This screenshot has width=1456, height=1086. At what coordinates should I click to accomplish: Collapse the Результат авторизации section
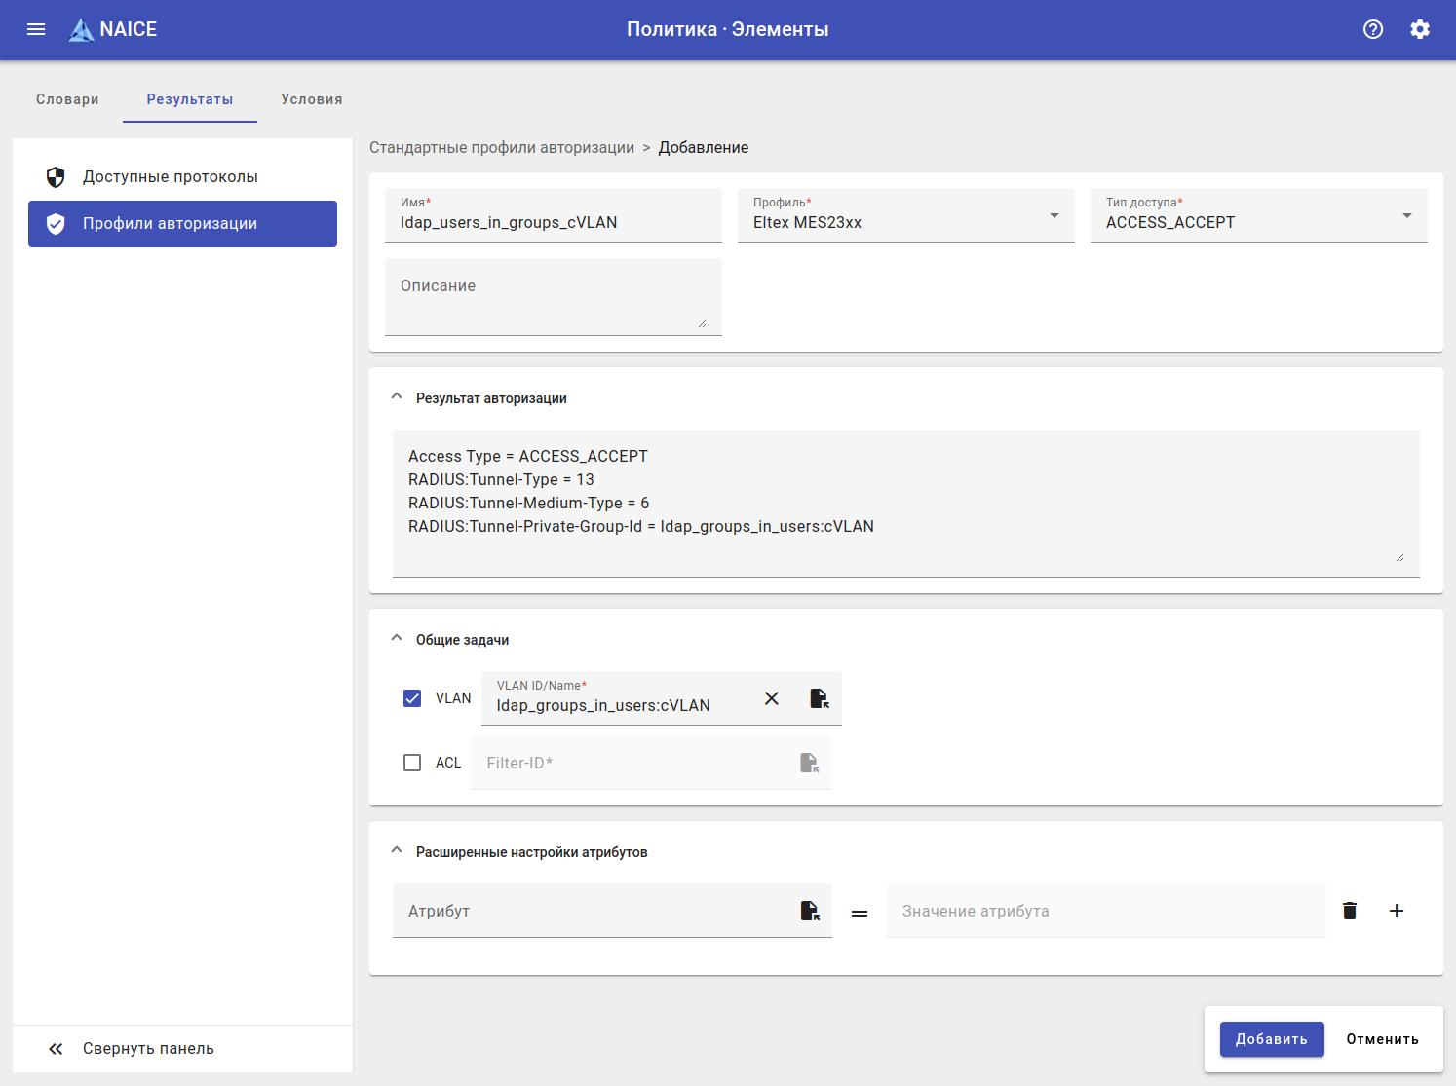(397, 397)
